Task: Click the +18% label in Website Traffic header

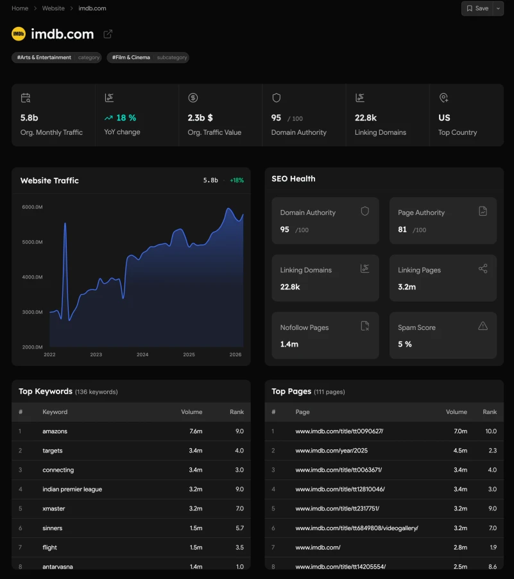Action: 237,180
